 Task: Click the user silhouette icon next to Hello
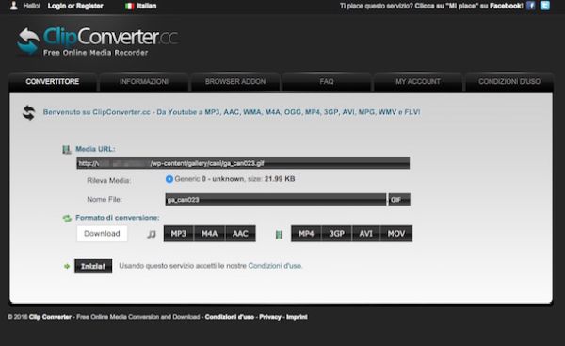(14, 6)
